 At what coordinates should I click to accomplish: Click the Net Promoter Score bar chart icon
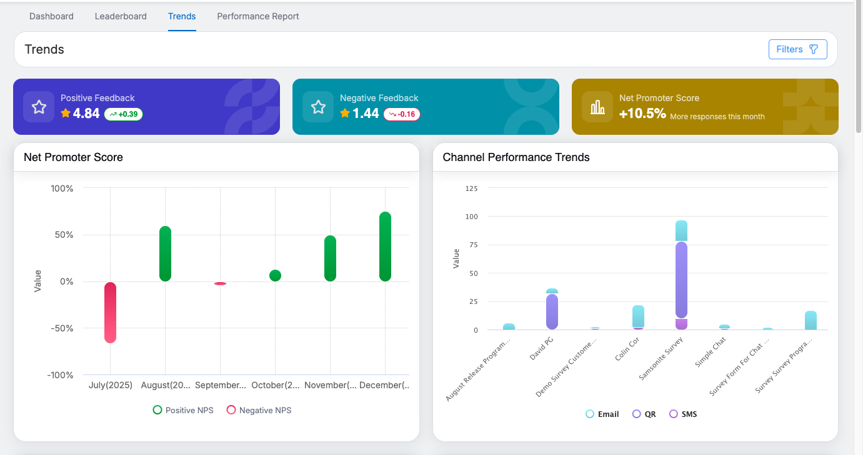[597, 107]
